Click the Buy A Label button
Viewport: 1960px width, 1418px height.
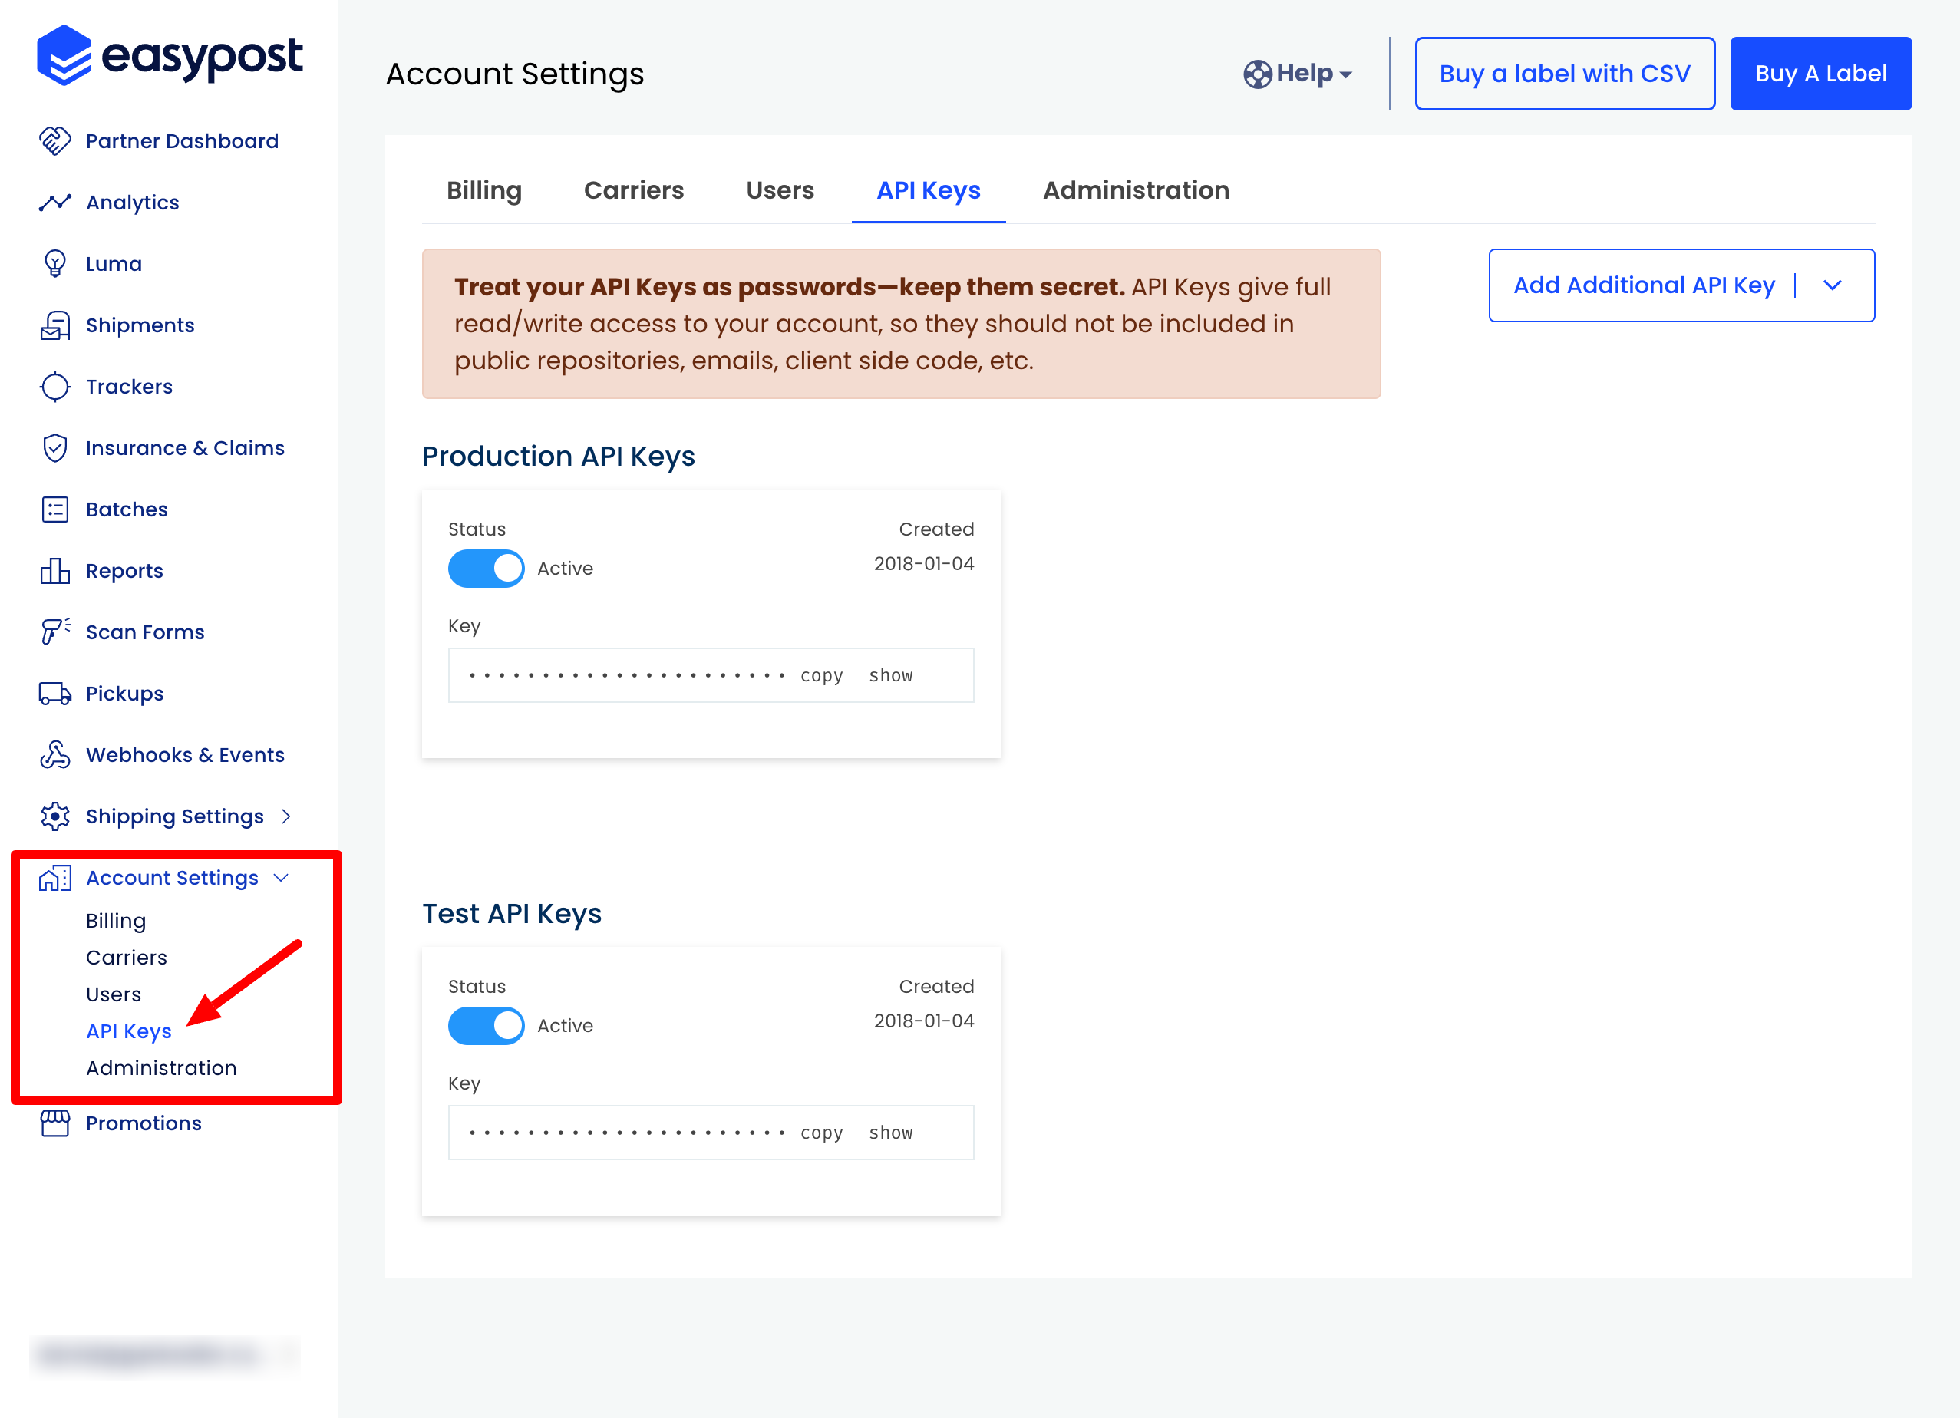click(x=1820, y=74)
